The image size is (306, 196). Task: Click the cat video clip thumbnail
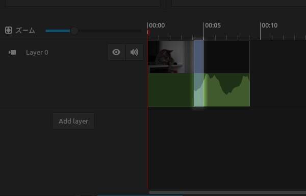[x=171, y=57]
